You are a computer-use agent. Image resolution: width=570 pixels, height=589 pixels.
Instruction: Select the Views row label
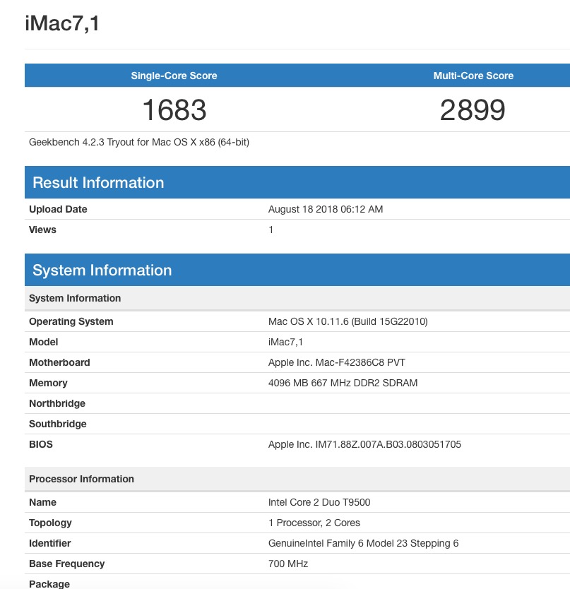pyautogui.click(x=42, y=230)
